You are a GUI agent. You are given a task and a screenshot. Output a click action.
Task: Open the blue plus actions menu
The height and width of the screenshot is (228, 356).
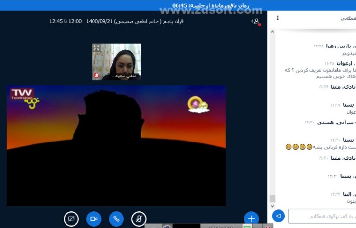(251, 218)
